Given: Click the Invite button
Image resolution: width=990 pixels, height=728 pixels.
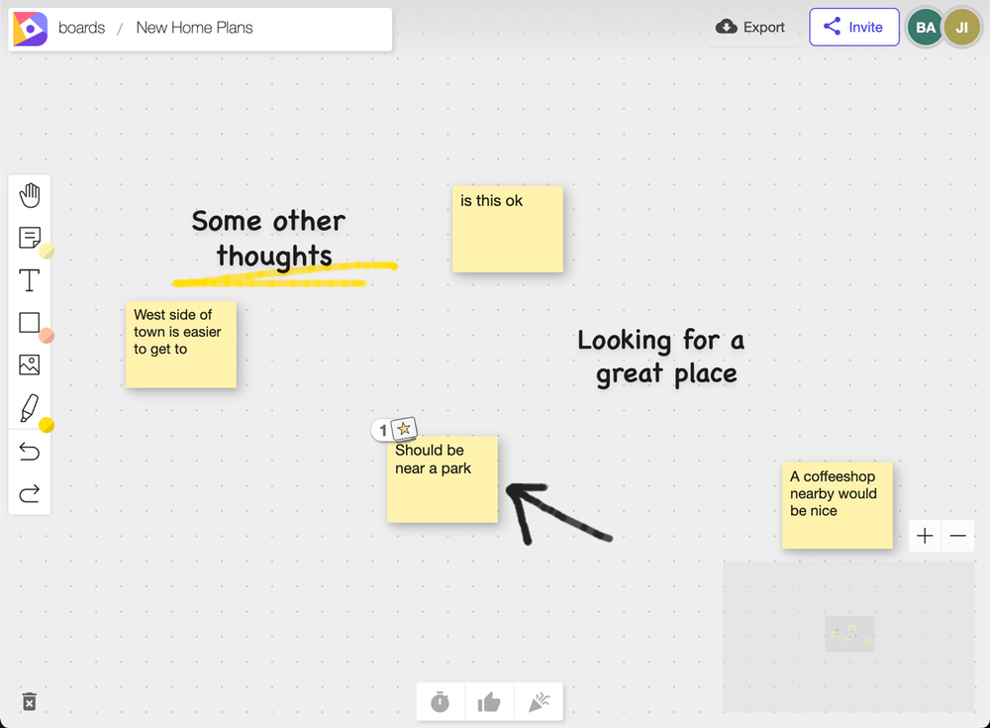Looking at the screenshot, I should [854, 27].
